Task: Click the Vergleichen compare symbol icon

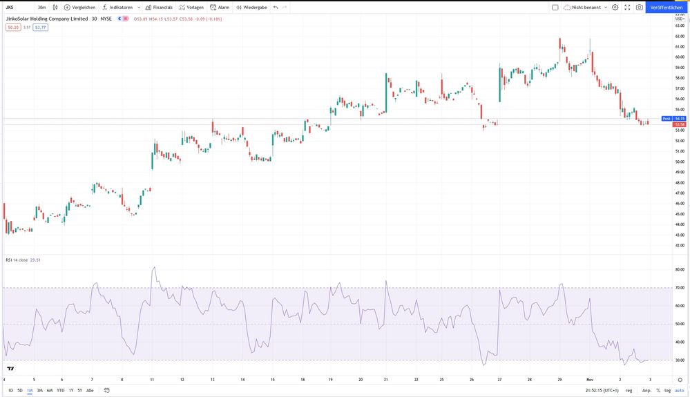Action: pos(67,7)
